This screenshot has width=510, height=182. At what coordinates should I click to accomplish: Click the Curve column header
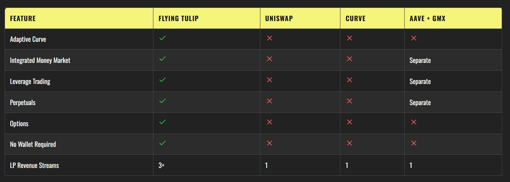tap(355, 19)
